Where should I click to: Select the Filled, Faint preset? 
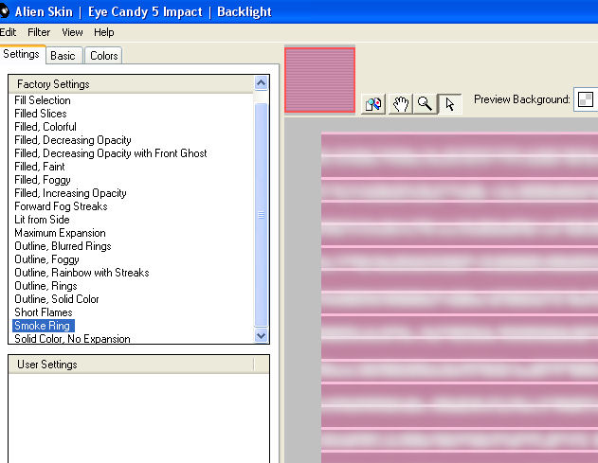(x=40, y=167)
